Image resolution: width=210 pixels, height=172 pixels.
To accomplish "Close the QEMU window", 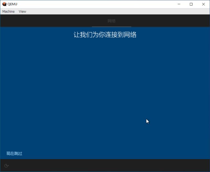I will pos(203,4).
